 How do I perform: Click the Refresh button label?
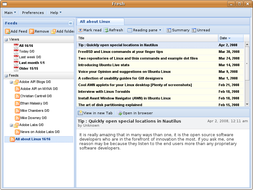tap(116, 30)
